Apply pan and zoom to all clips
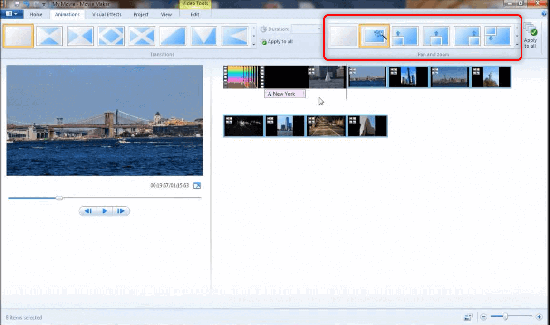This screenshot has height=325, width=550. click(530, 36)
